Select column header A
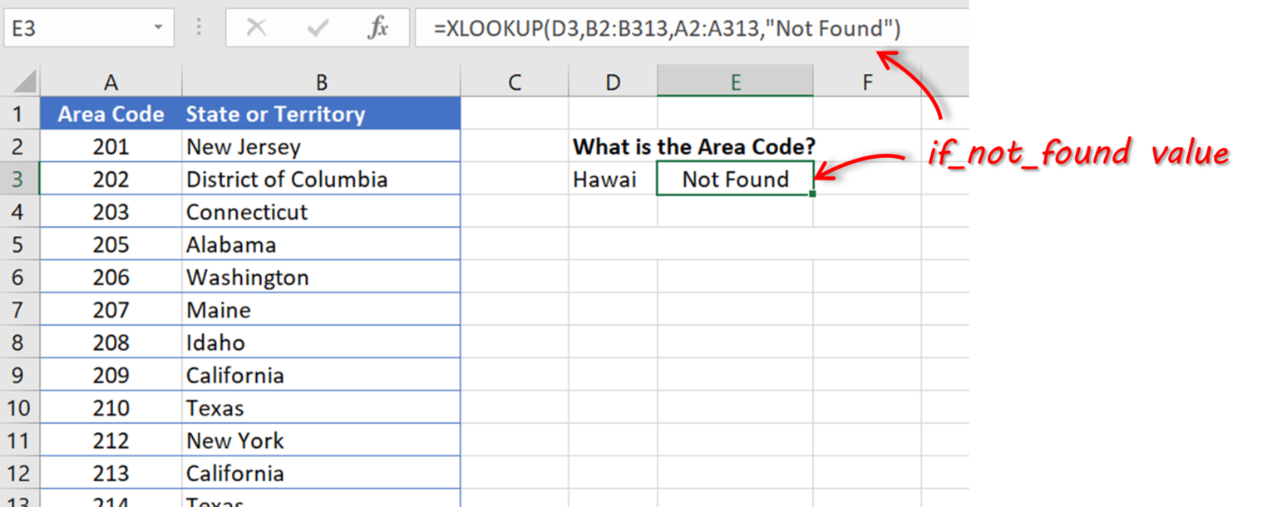The width and height of the screenshot is (1277, 507). (111, 81)
